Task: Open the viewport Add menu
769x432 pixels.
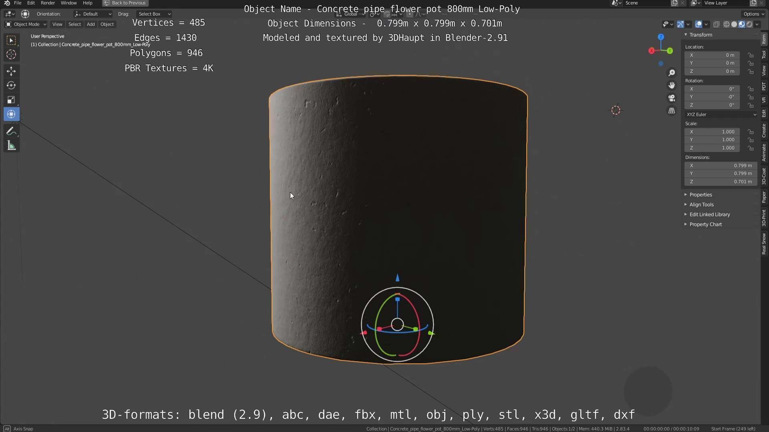Action: pos(91,24)
